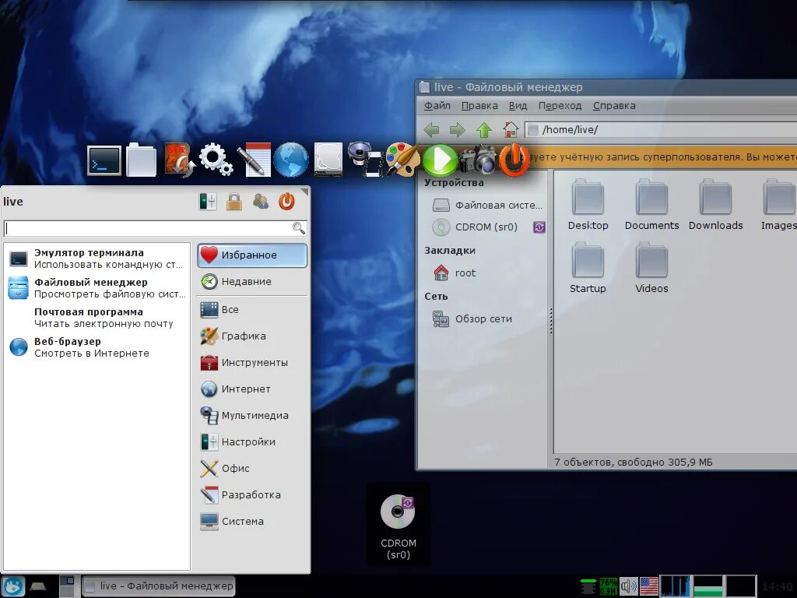Click the orange logout icon in menu header
797x598 pixels.
286,202
